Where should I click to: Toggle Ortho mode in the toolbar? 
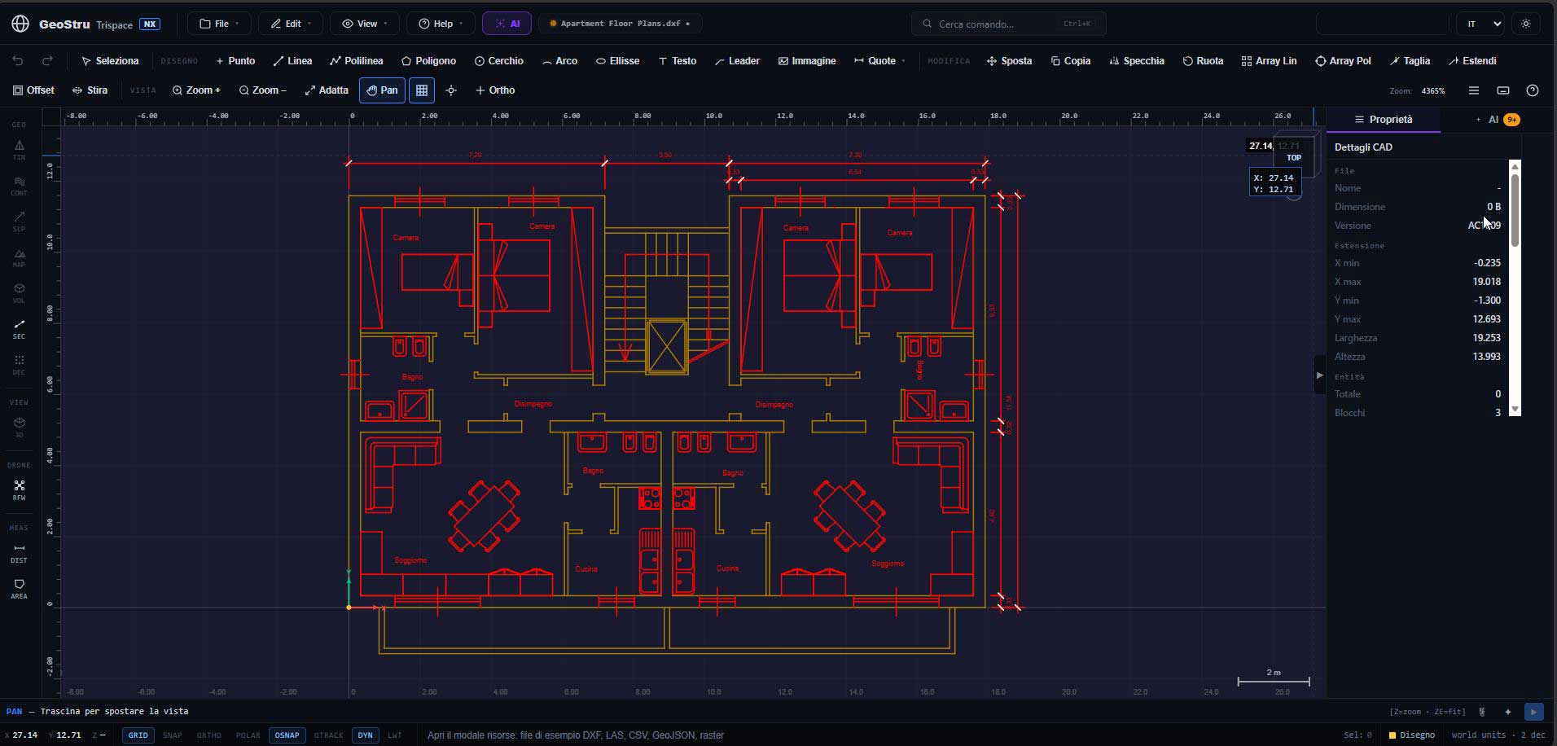point(495,90)
